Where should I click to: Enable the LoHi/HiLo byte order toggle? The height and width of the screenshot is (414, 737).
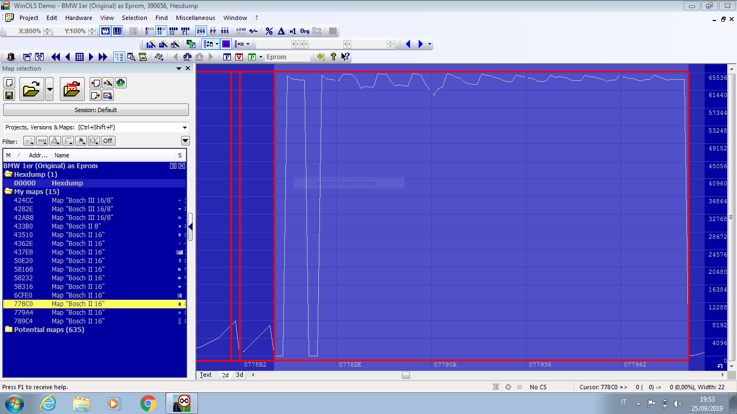coord(241,31)
